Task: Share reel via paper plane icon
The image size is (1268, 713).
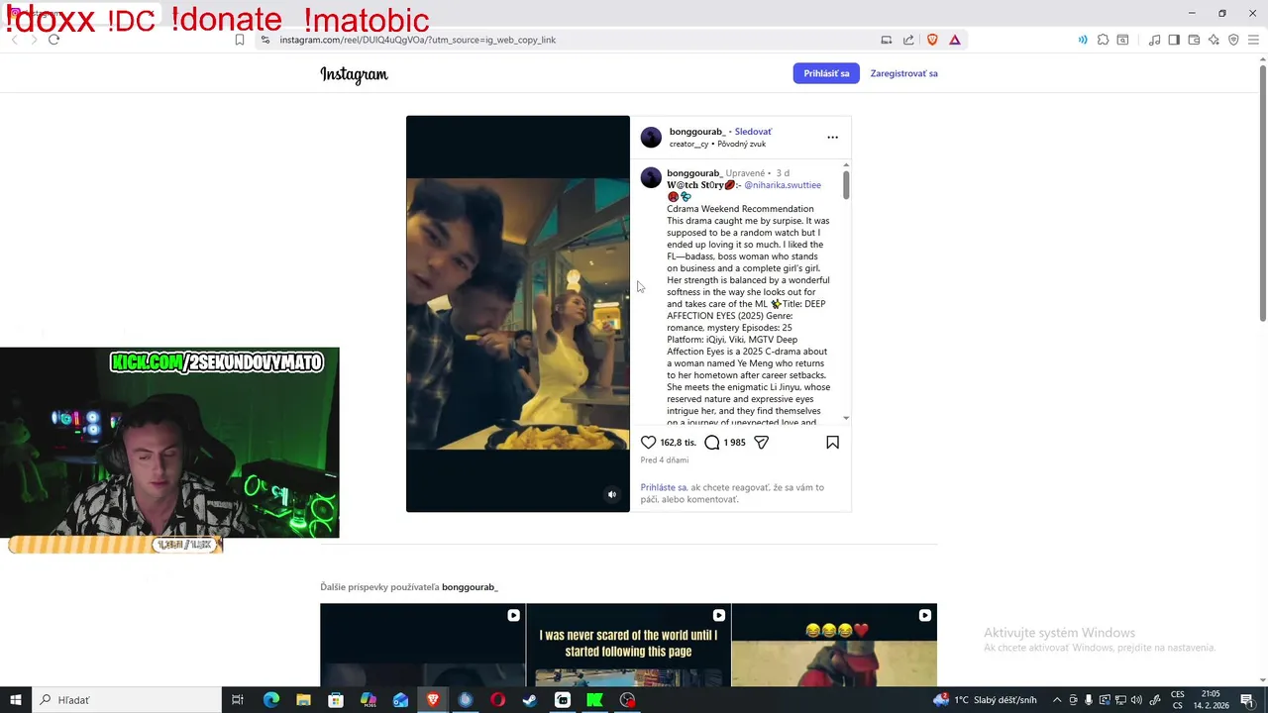Action: click(x=761, y=443)
